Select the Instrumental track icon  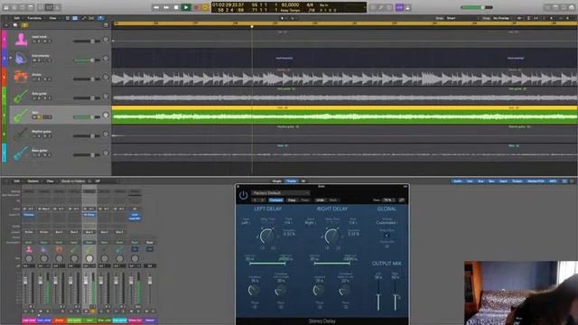pos(21,58)
